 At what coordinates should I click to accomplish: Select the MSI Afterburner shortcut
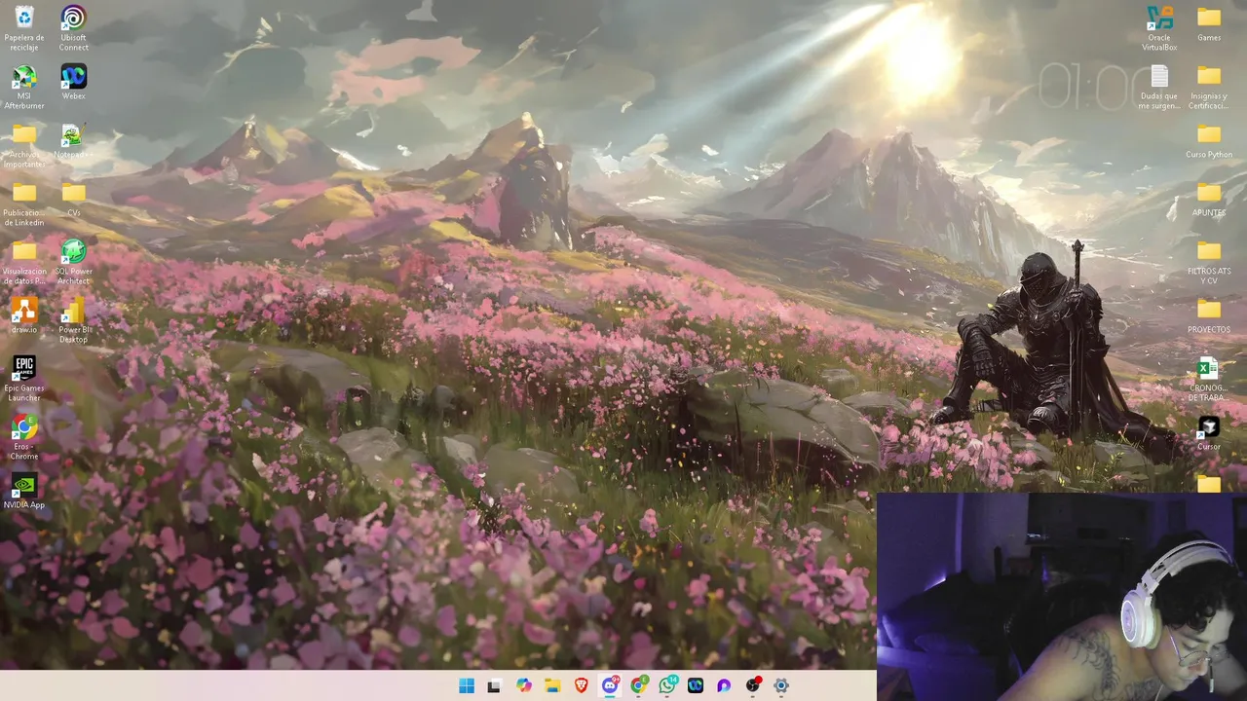click(x=24, y=87)
